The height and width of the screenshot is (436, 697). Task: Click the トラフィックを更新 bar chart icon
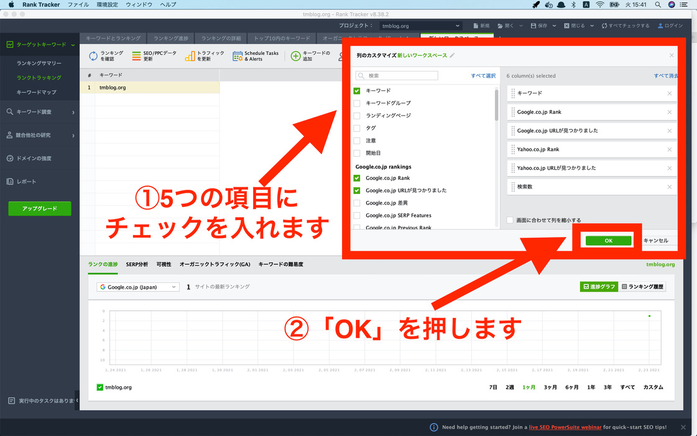pos(190,56)
